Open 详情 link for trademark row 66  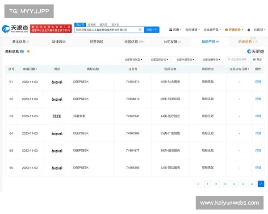point(258,168)
